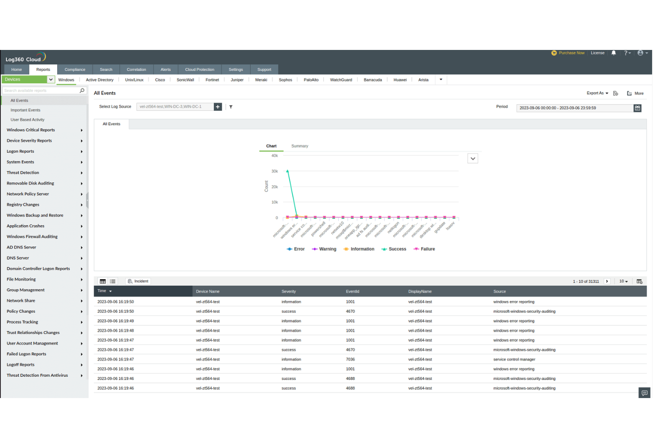
Task: Click the Period date range field
Action: (575, 108)
